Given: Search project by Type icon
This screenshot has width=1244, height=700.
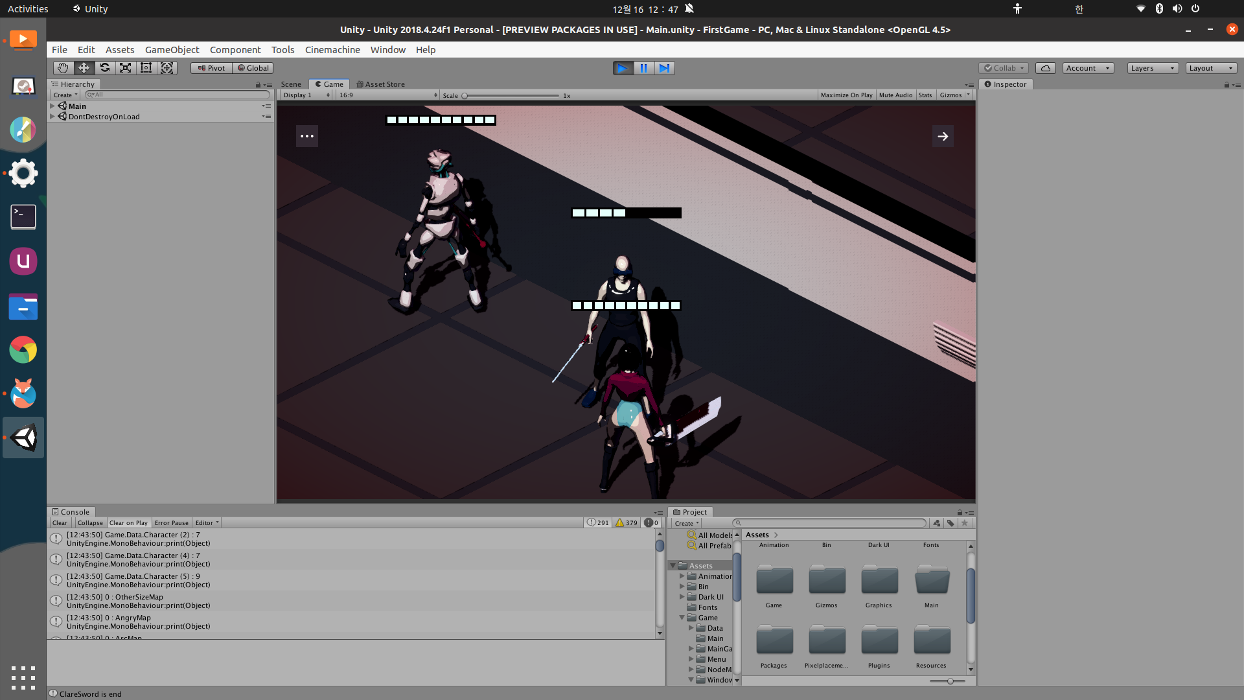Looking at the screenshot, I should 937,523.
